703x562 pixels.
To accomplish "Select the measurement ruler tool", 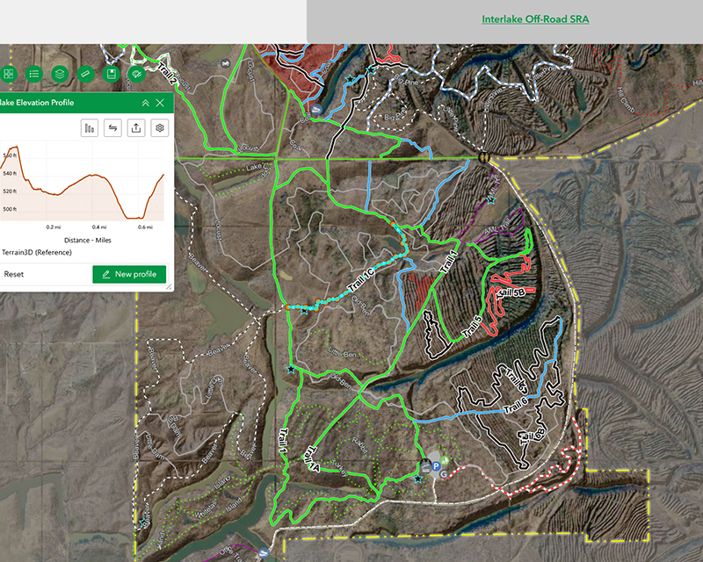I will (85, 74).
